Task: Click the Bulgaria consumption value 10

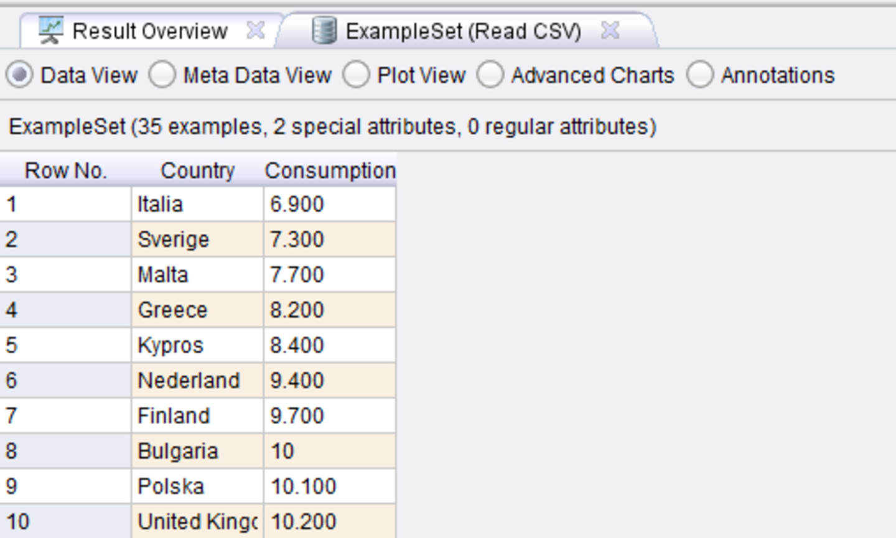Action: [329, 451]
